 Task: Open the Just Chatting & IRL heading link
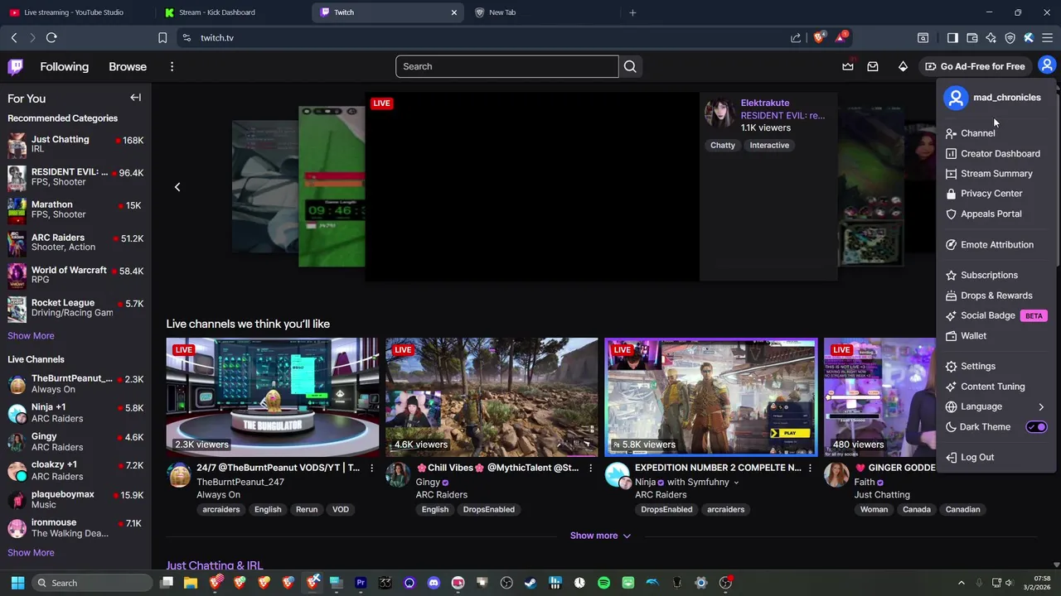214,565
